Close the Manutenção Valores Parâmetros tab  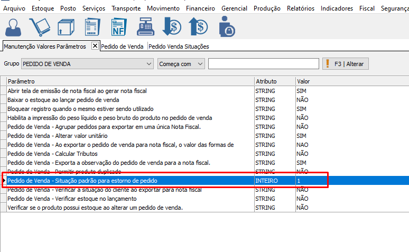(95, 46)
